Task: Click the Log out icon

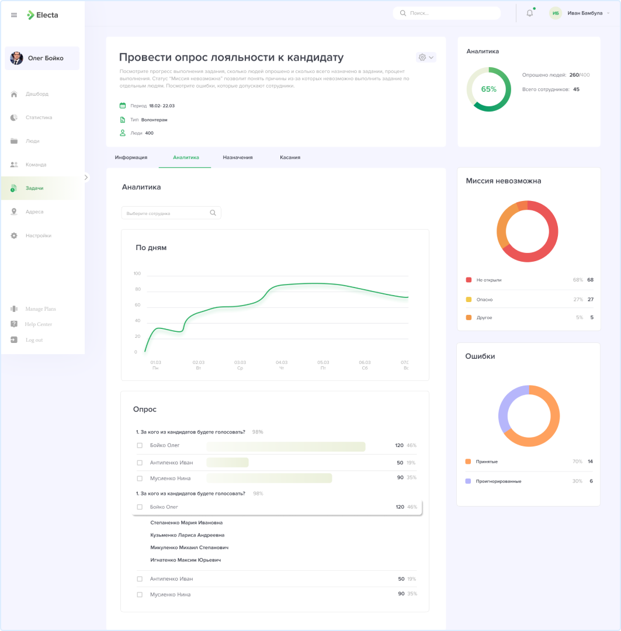Action: 14,340
